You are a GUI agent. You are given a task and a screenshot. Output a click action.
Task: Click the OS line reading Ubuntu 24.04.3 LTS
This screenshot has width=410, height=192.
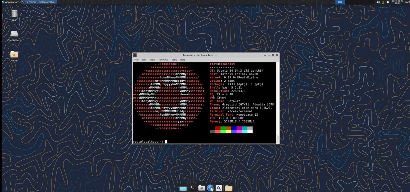[x=236, y=71]
